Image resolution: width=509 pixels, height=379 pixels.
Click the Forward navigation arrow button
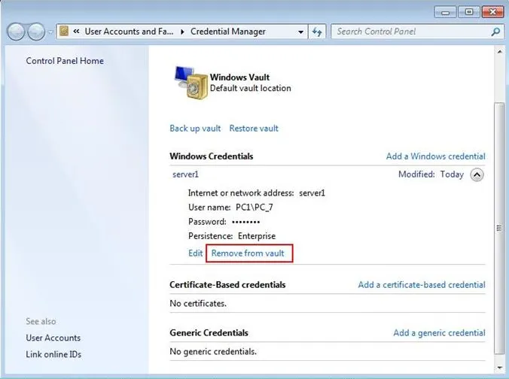36,32
